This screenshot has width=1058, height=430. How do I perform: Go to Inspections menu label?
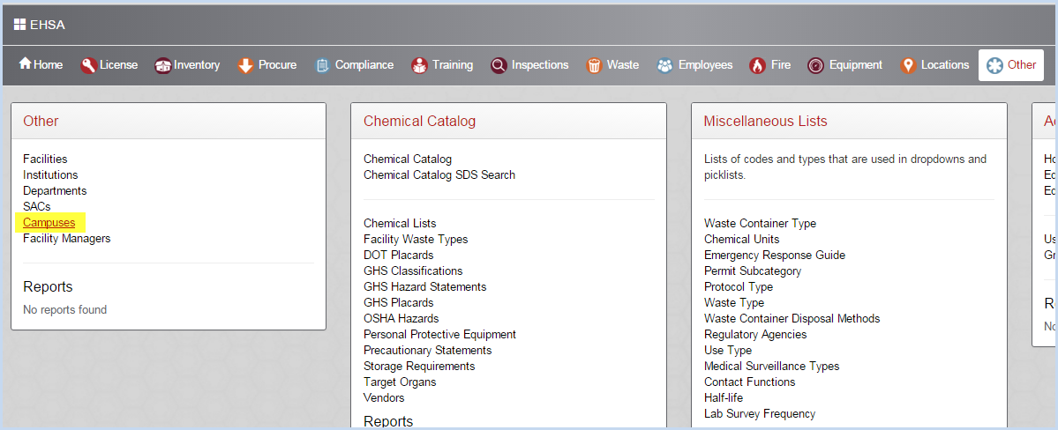pyautogui.click(x=540, y=64)
